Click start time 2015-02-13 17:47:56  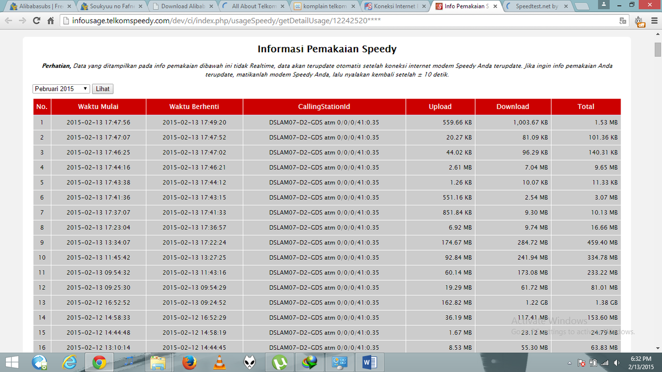coord(98,122)
